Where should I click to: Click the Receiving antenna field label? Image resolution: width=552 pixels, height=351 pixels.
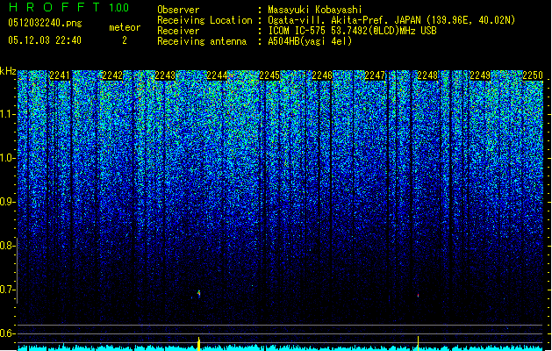click(202, 41)
